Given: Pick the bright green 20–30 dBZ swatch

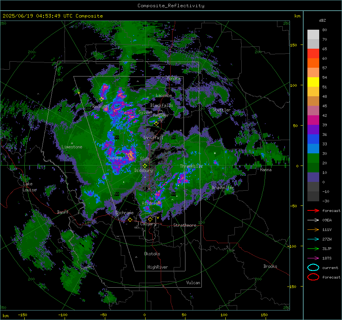Looking at the screenshot, I should (x=313, y=158).
